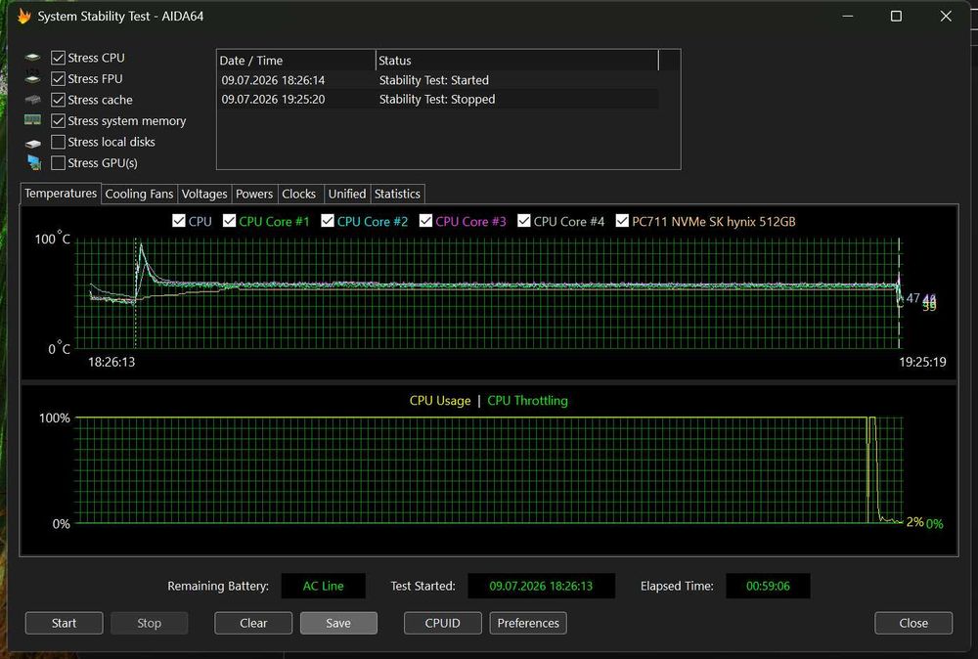Click the CPU Usage graph legend label
Screen dimensions: 978x659
coord(440,401)
